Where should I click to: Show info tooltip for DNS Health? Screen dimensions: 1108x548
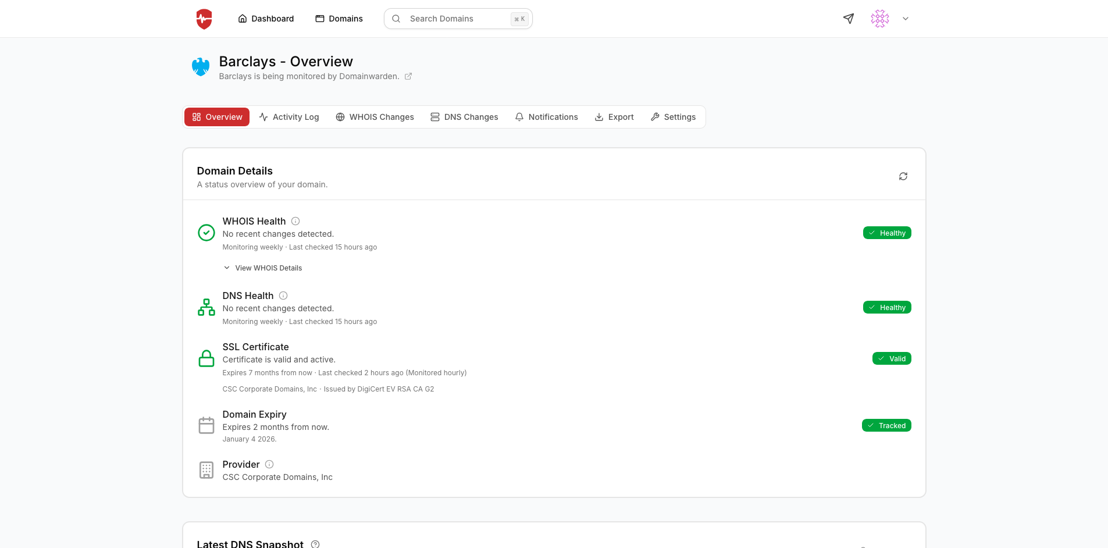coord(283,296)
